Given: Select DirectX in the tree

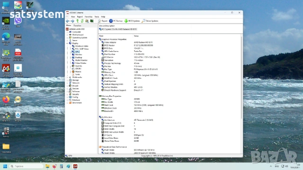Looking at the screenshot, I should 74,86.
